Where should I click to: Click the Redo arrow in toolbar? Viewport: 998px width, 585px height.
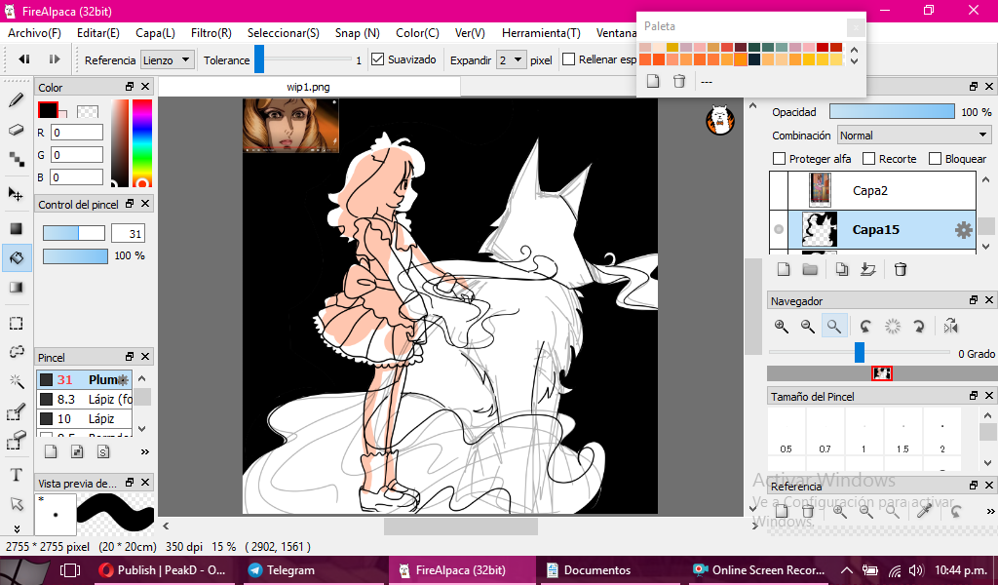pyautogui.click(x=55, y=59)
